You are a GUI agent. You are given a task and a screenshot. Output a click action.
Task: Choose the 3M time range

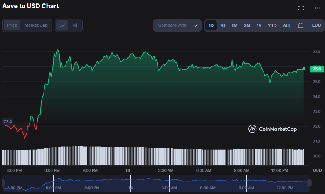tap(247, 25)
